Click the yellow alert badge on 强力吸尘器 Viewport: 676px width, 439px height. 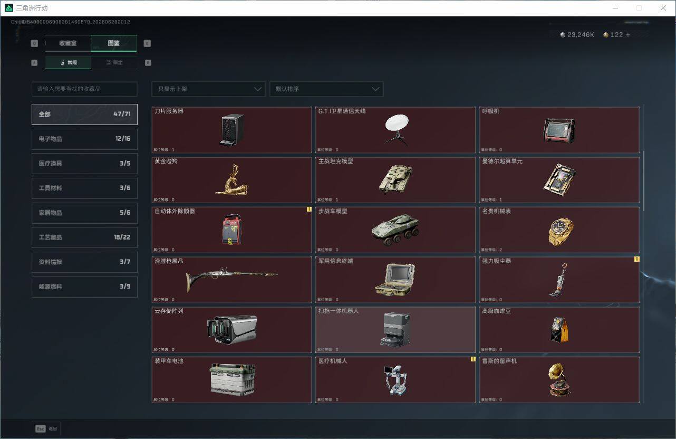tap(636, 259)
